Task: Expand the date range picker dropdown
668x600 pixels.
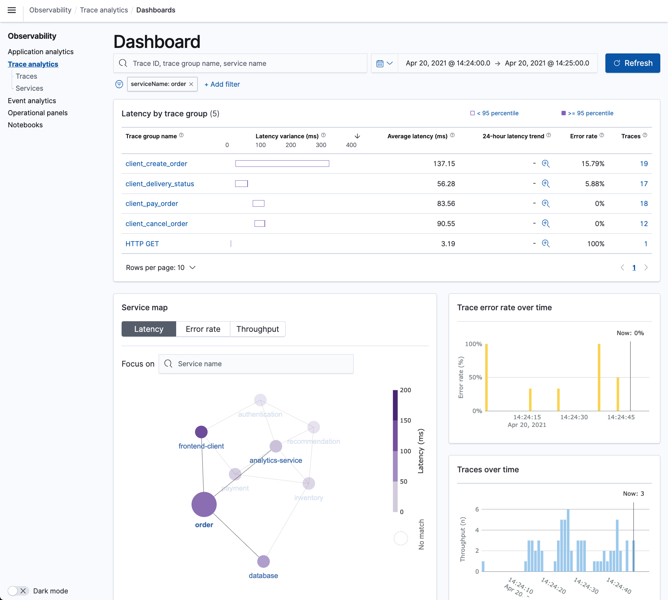Action: pyautogui.click(x=390, y=63)
